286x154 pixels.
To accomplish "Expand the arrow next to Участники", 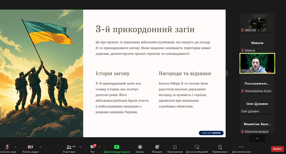I will pyautogui.click(x=80, y=147).
